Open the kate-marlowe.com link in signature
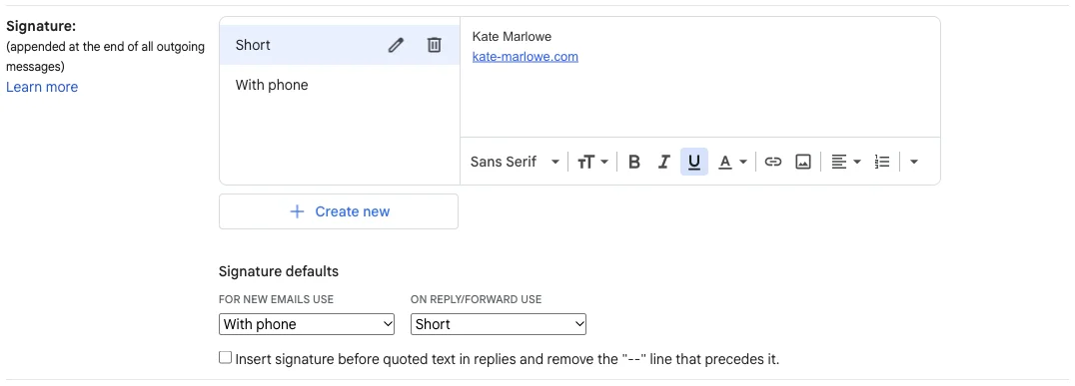Screen dimensions: 1075x386 526,57
